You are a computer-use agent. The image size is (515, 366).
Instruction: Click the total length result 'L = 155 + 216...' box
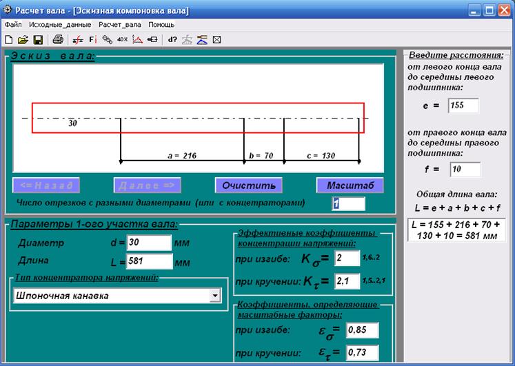click(456, 230)
